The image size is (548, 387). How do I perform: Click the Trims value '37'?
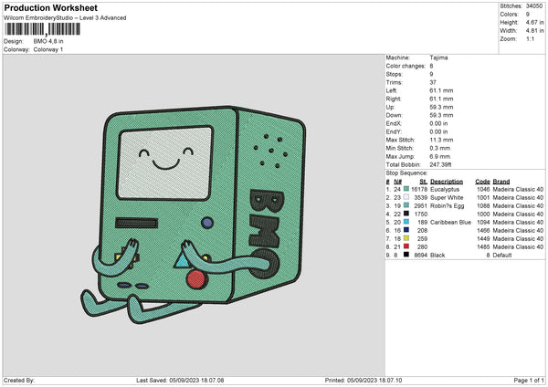[x=433, y=82]
